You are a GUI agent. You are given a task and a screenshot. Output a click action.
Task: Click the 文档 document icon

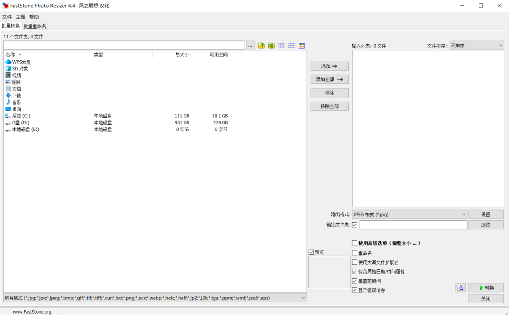(8, 89)
